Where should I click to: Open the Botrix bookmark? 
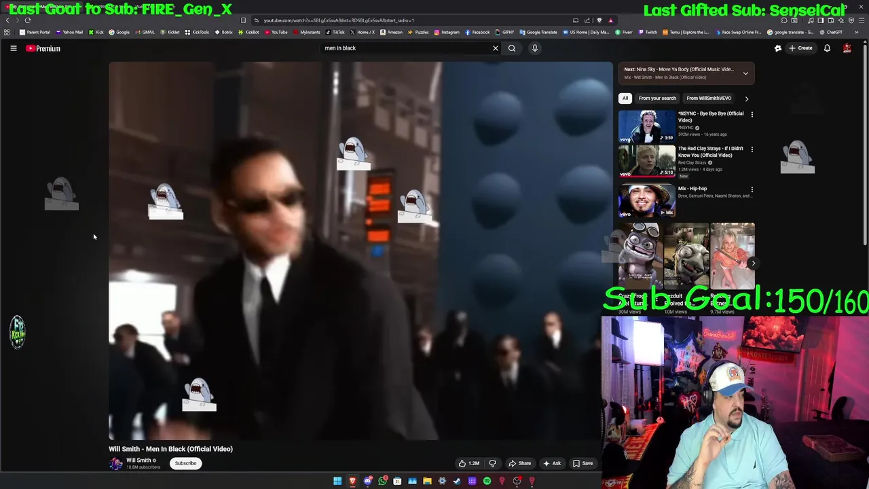pyautogui.click(x=224, y=32)
